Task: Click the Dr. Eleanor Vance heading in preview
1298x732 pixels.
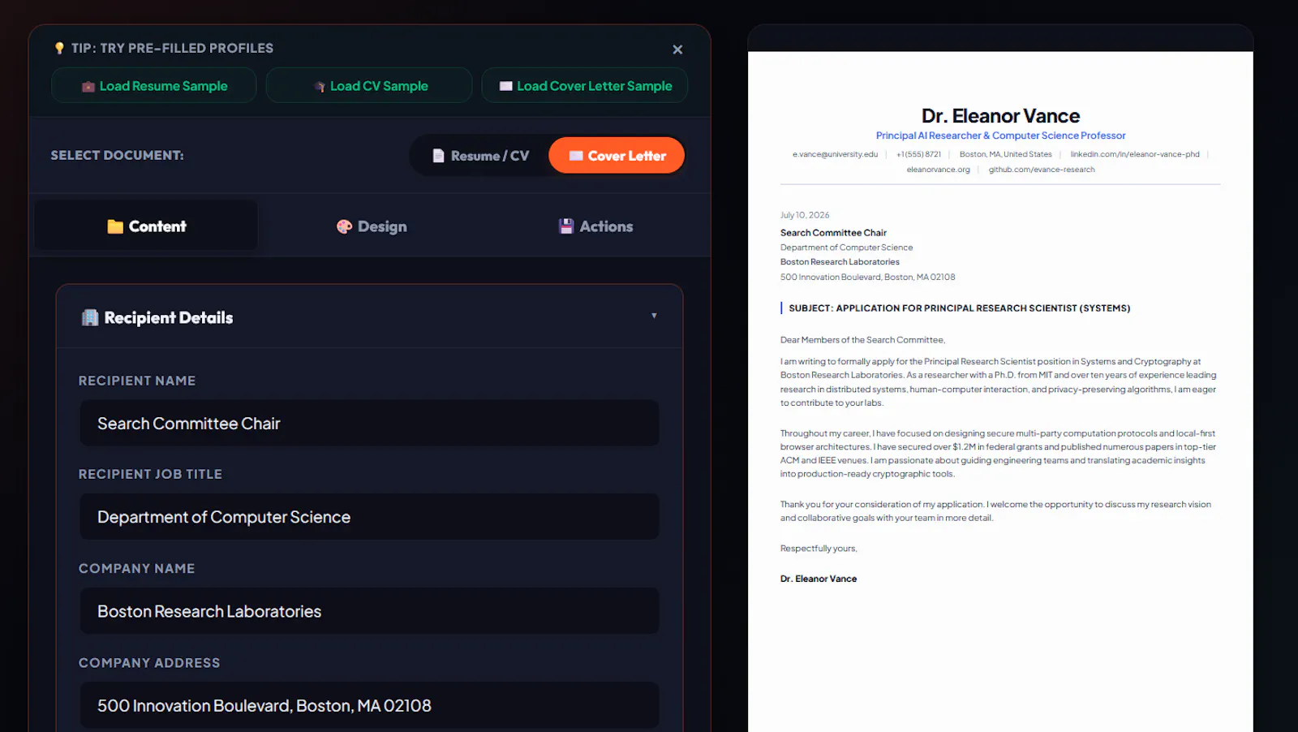Action: tap(1000, 116)
